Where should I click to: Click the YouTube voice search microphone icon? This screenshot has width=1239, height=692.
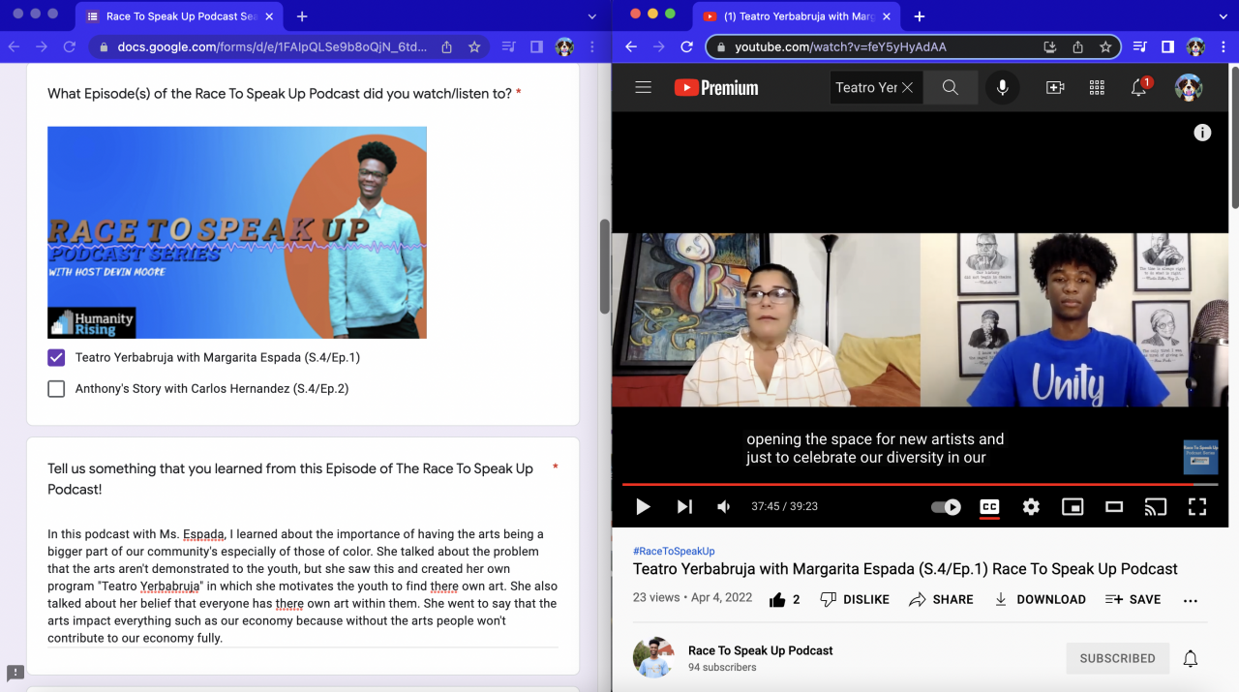pyautogui.click(x=1002, y=88)
